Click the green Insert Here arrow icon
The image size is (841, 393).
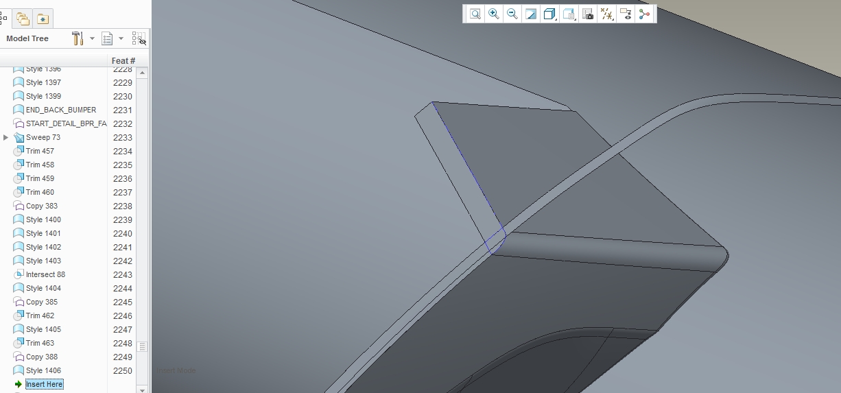[19, 384]
